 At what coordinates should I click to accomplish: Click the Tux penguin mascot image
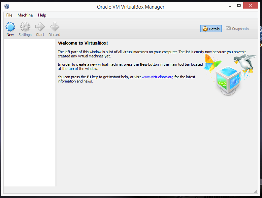245,63
